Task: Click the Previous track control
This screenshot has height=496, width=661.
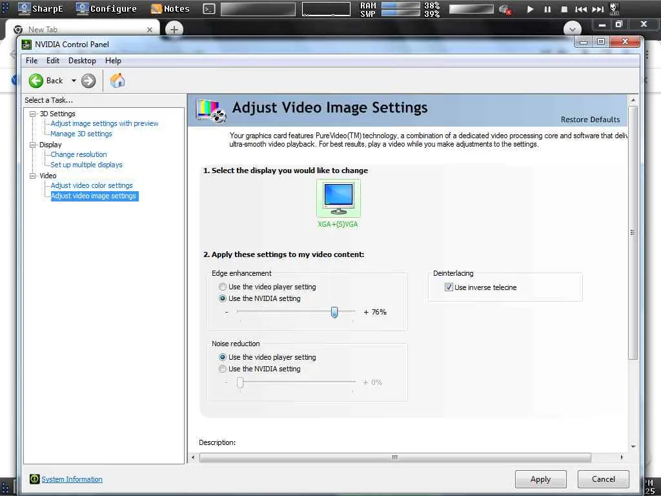Action: coord(581,9)
